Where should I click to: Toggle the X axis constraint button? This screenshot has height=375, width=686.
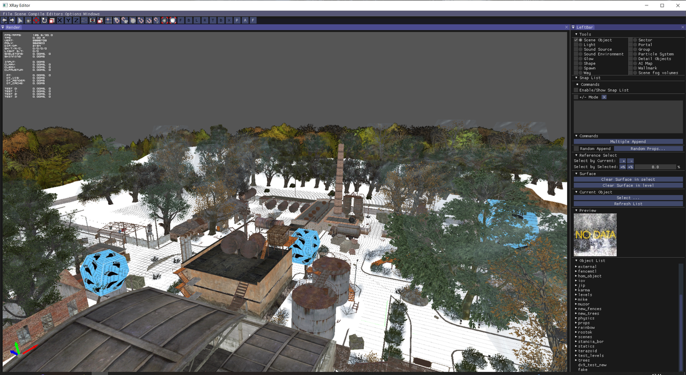pyautogui.click(x=59, y=20)
